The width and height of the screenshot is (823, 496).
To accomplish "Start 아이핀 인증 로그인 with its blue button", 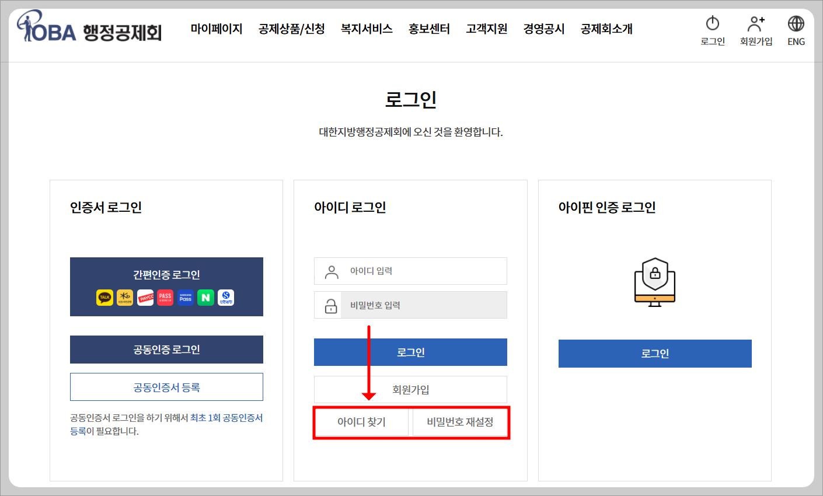I will tap(654, 353).
